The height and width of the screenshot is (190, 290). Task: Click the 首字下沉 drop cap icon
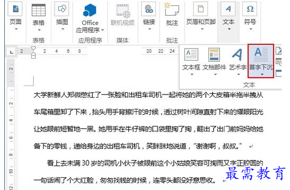tap(261, 54)
